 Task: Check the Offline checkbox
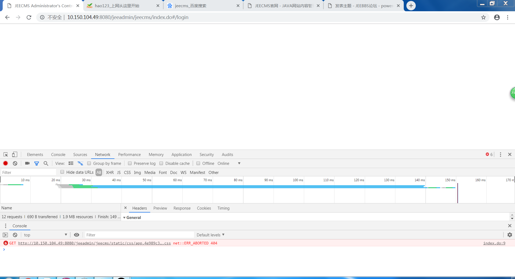[x=198, y=163]
